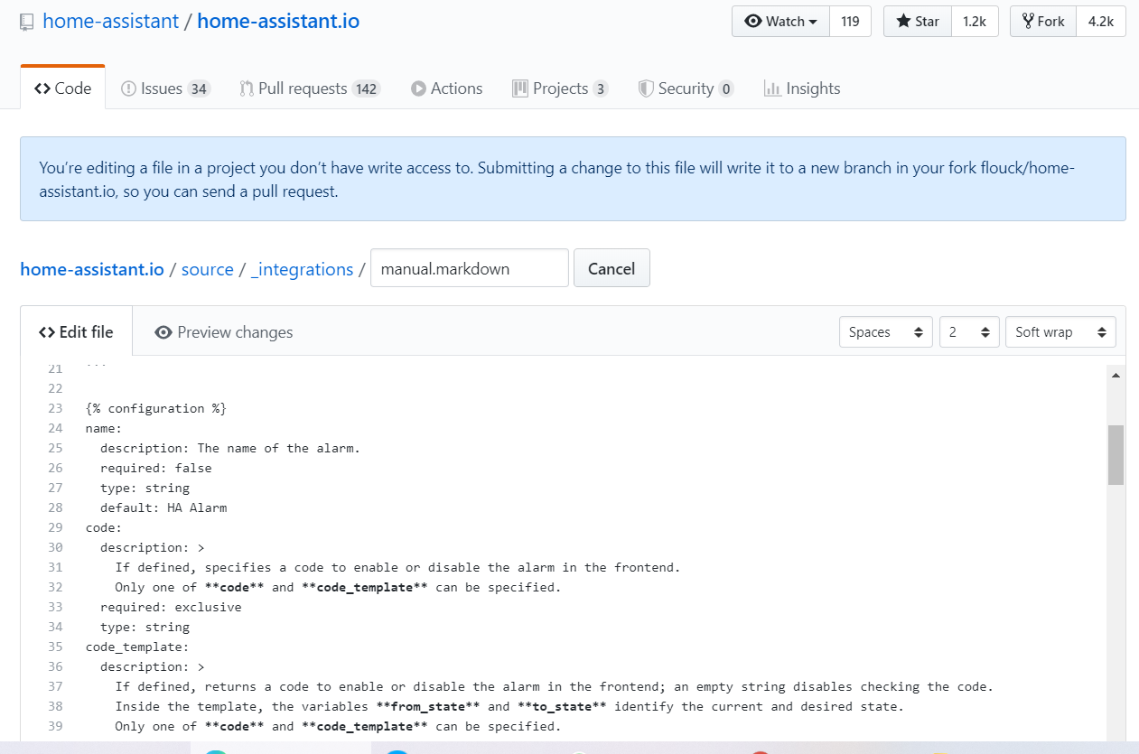
Task: Click the manual.markdown filename field
Action: pyautogui.click(x=469, y=269)
